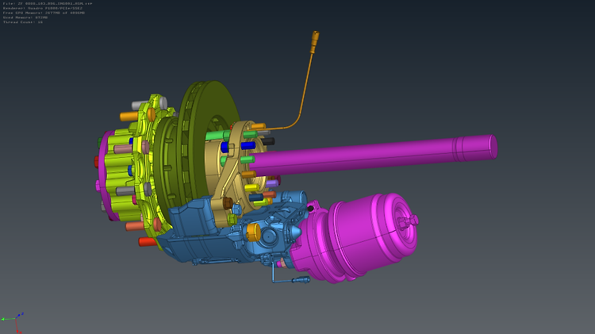The image size is (595, 334).
Task: Select the black bolt beside the bracket
Action: pos(267,141)
